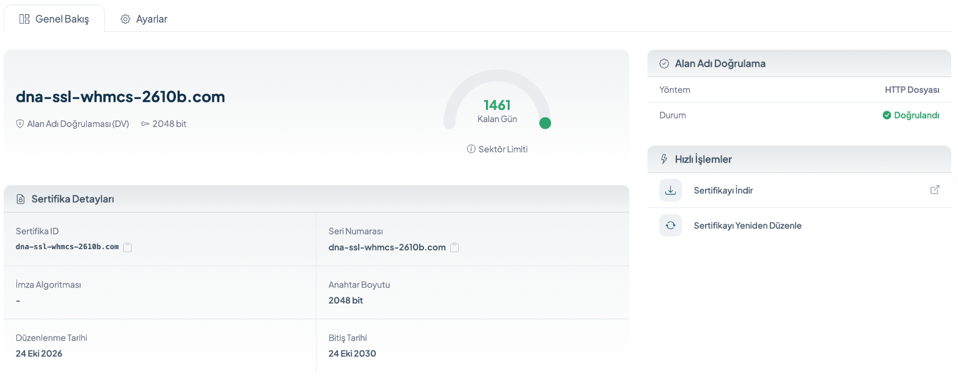Viewport: 958px width, 378px height.
Task: Switch to the Ayarlar tab
Action: pyautogui.click(x=144, y=19)
